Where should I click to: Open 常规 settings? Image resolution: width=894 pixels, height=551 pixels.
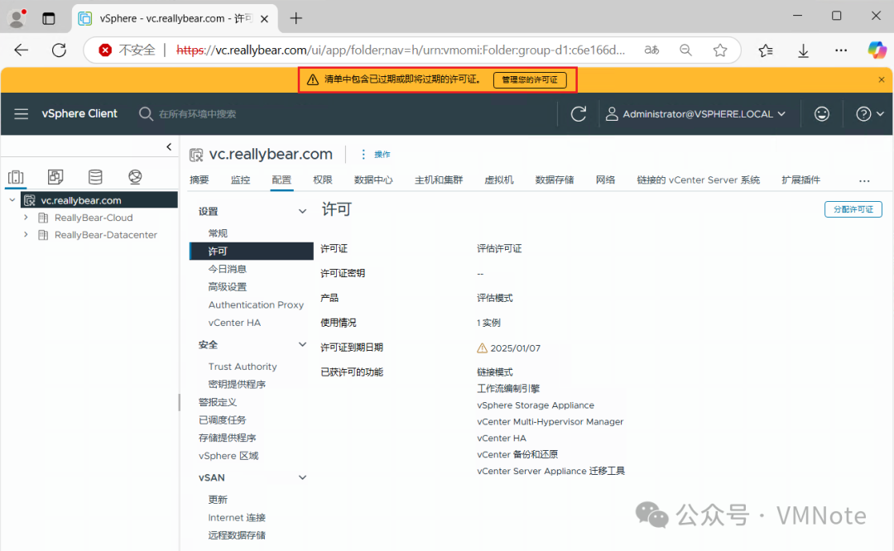pos(218,233)
